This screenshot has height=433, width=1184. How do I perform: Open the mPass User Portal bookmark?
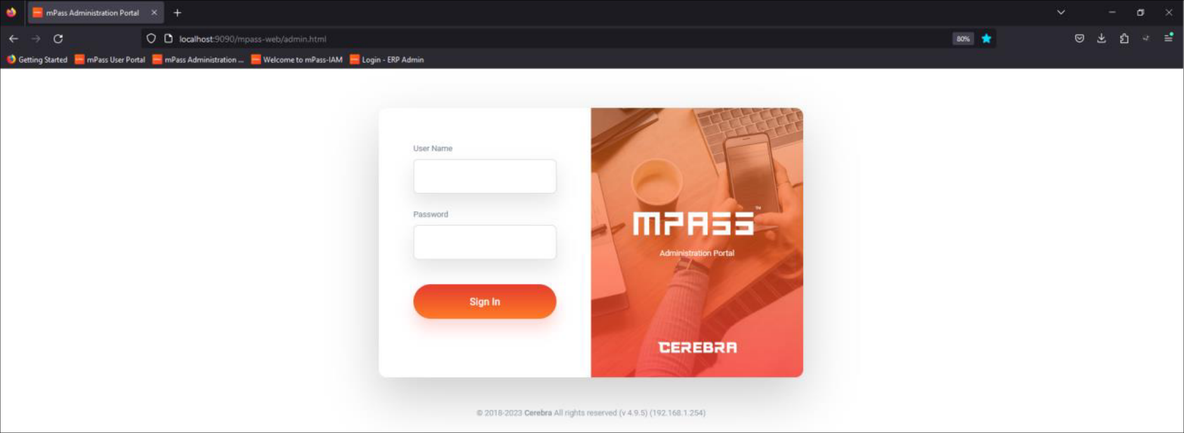tap(110, 60)
